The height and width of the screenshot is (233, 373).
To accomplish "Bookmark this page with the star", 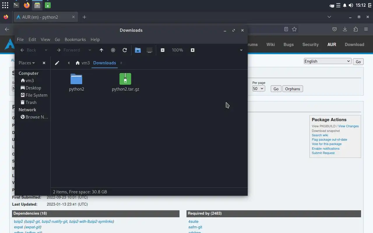I will (294, 29).
